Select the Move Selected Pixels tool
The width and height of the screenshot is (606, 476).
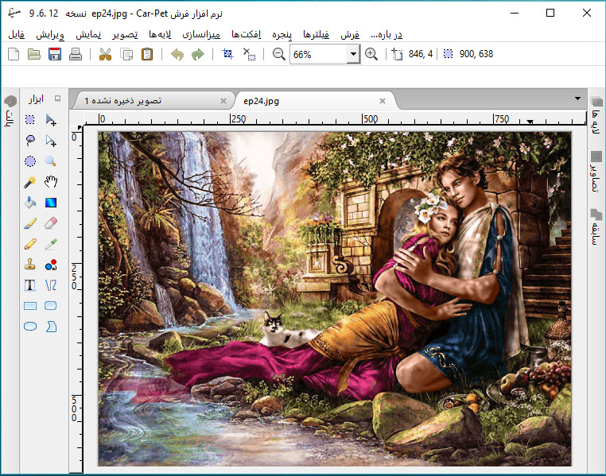coord(51,120)
